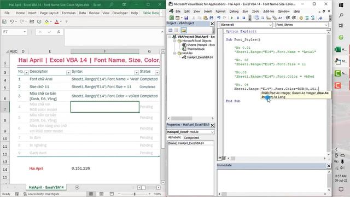The image size is (350, 197).
Task: Expand the Excel formula bar chevron
Action: (162, 32)
